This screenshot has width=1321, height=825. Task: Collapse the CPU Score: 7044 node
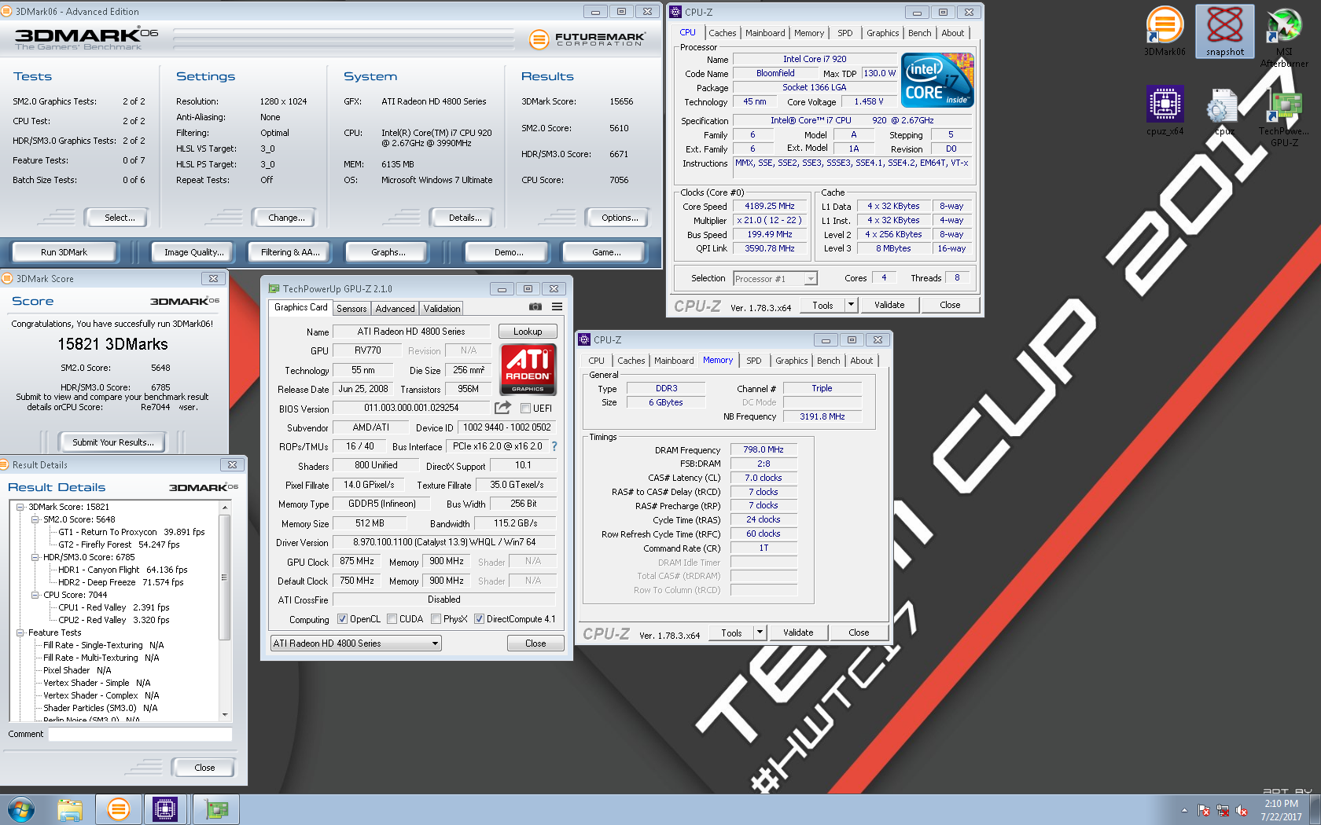point(35,595)
